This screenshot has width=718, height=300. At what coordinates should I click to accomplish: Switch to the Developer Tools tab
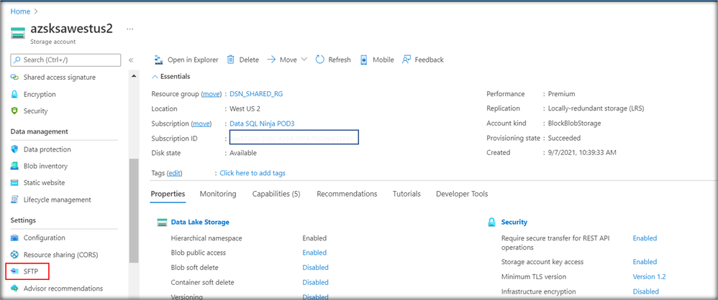(461, 194)
